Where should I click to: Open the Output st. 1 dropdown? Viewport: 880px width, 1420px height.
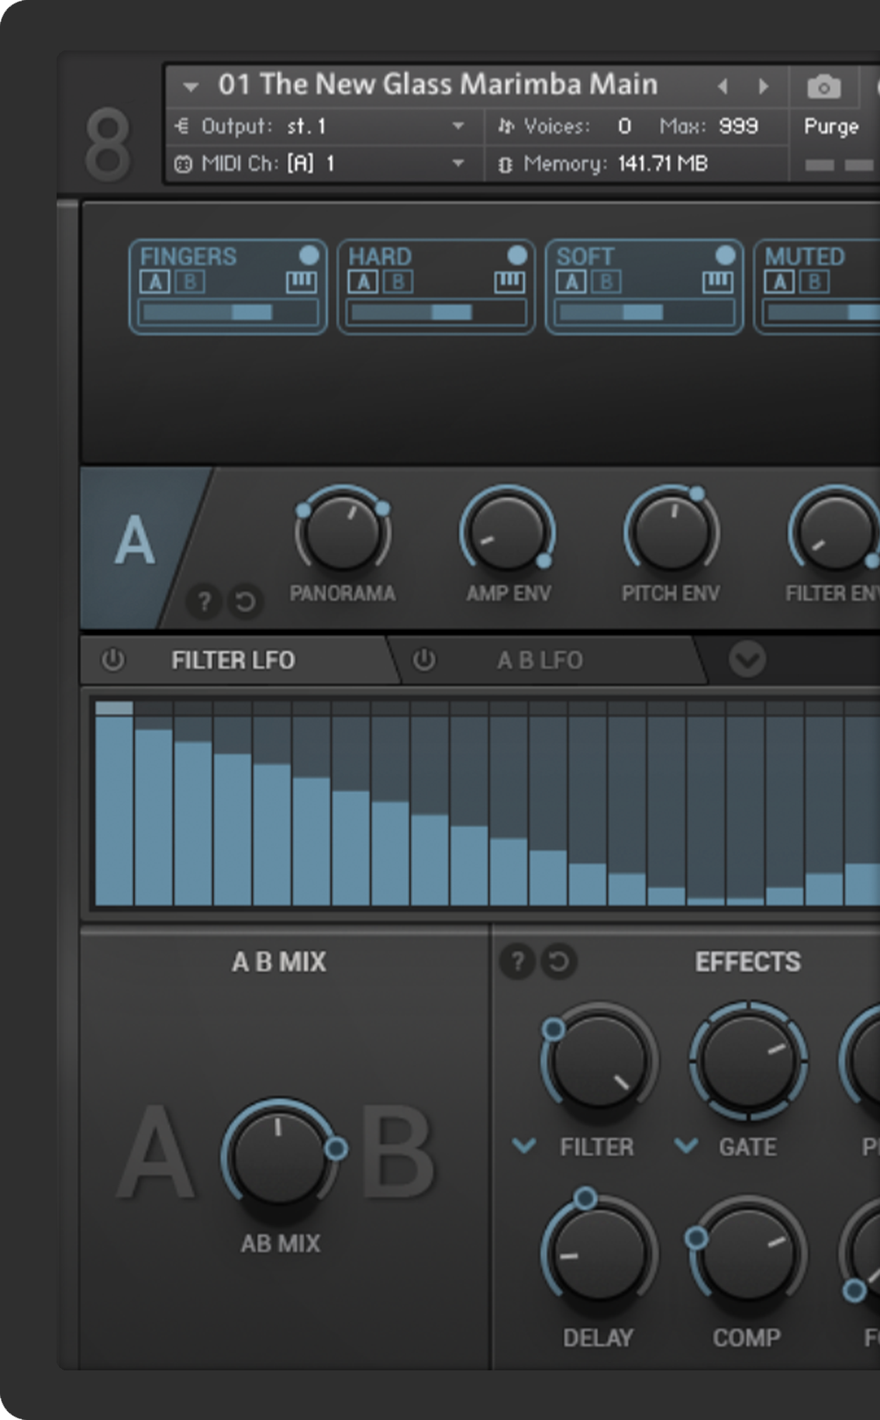pos(458,126)
